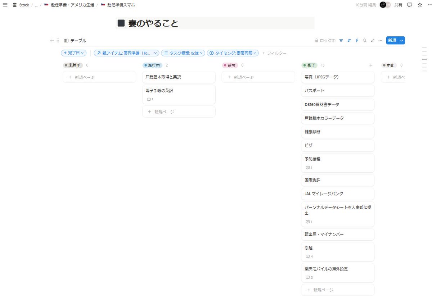This screenshot has width=432, height=300.
Task: Click the 10分前 編集 timestamp
Action: click(x=365, y=5)
